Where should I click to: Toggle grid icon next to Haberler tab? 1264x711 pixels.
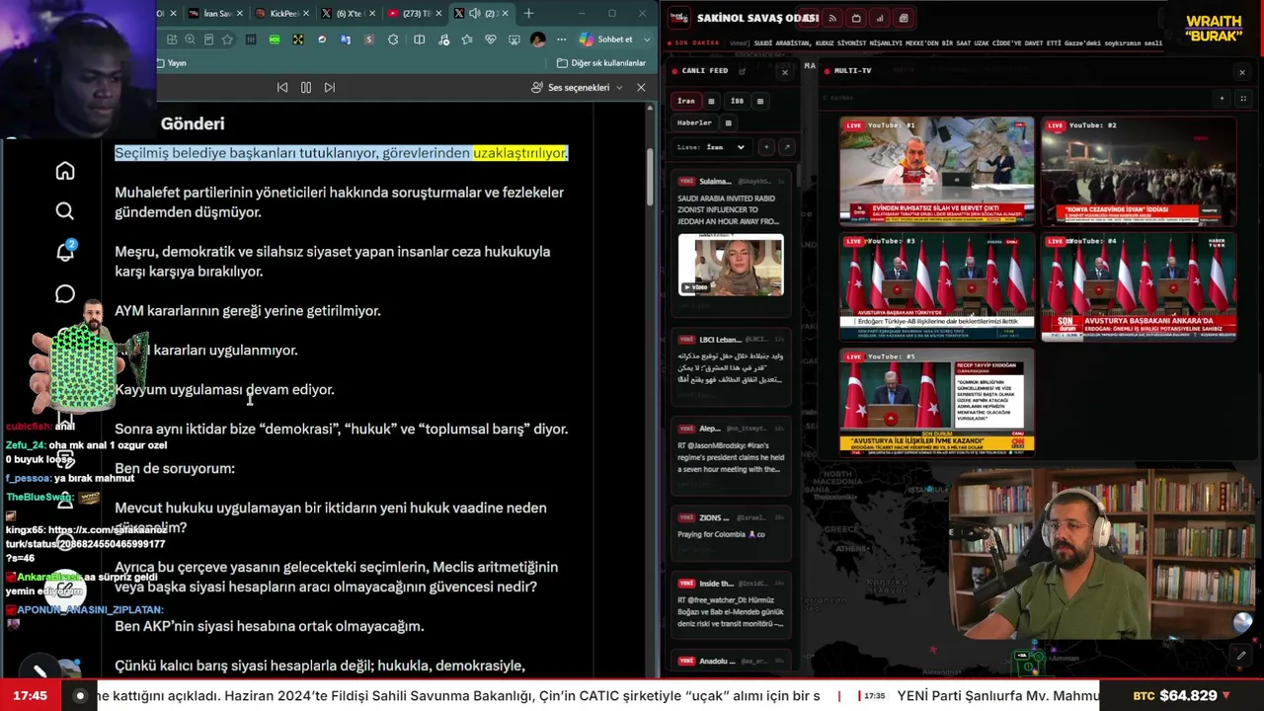click(728, 122)
